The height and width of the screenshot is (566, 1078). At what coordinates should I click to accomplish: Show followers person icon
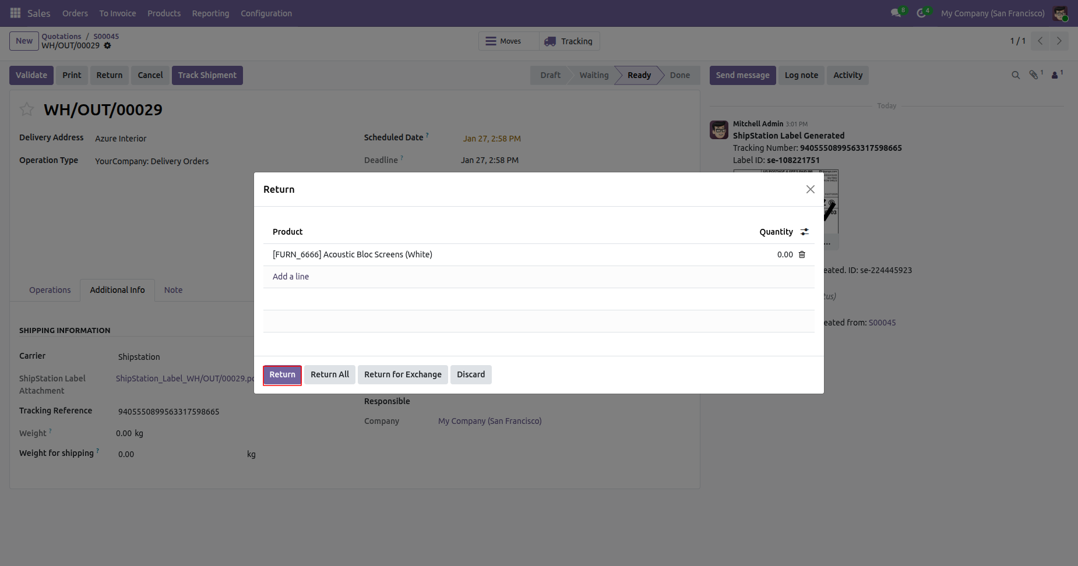coord(1055,75)
